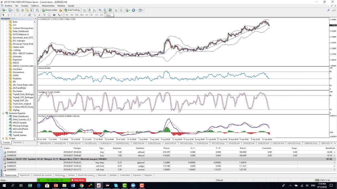Viewport: 337px width, 189px height.
Task: Switch to H1 timeframe
Action: pos(87,15)
